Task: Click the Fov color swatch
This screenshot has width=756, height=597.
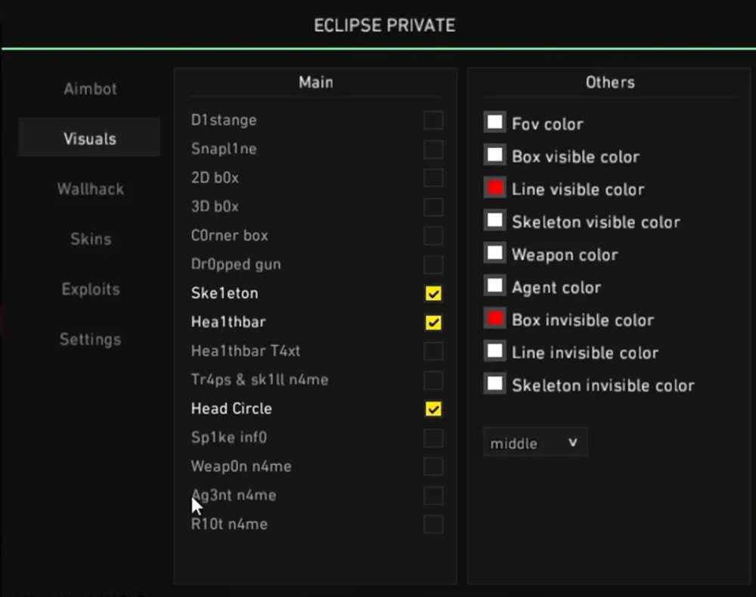Action: [x=495, y=122]
